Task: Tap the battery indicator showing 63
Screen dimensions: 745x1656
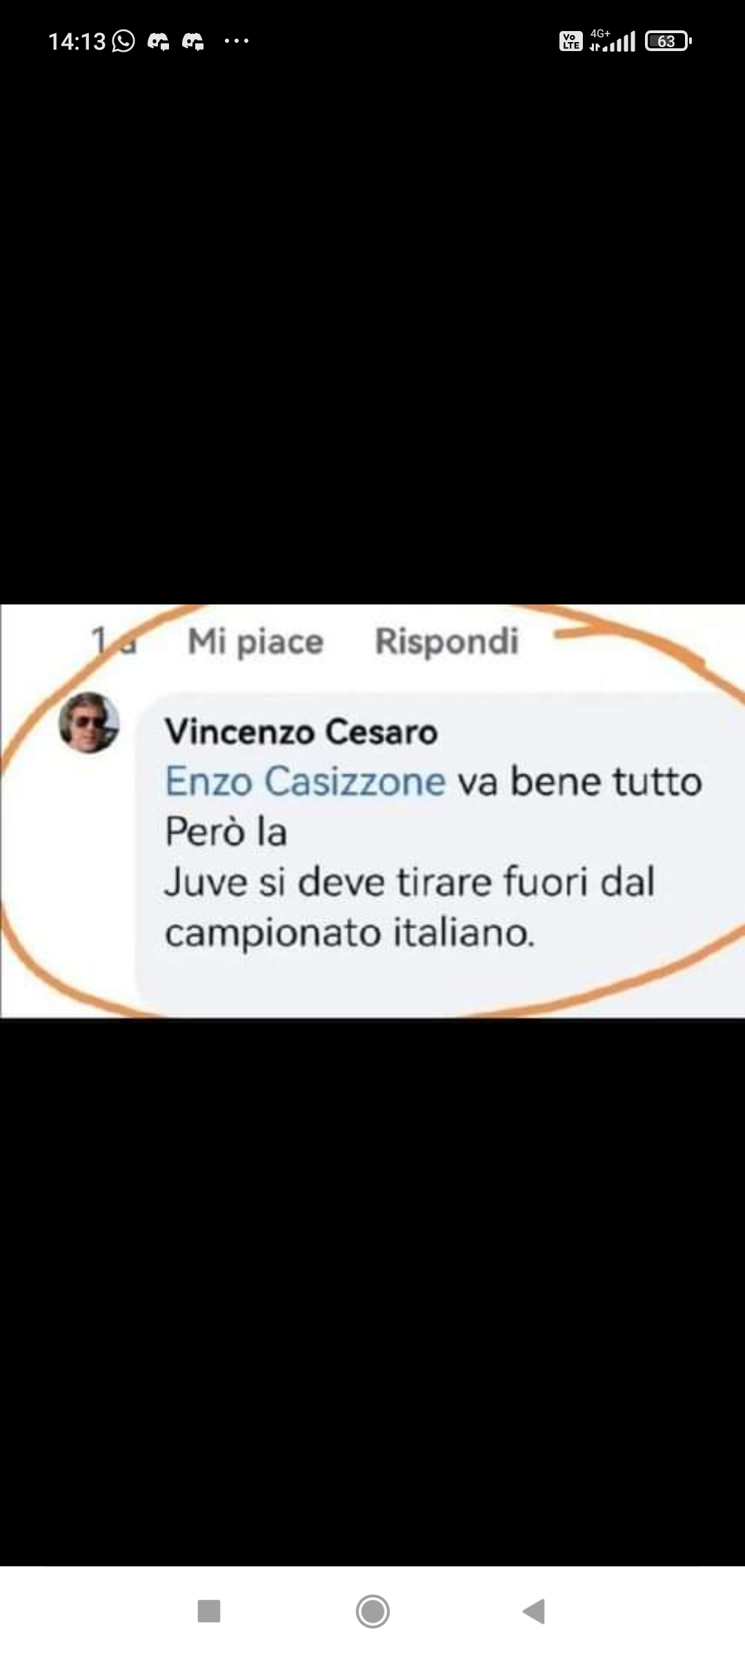Action: tap(668, 41)
